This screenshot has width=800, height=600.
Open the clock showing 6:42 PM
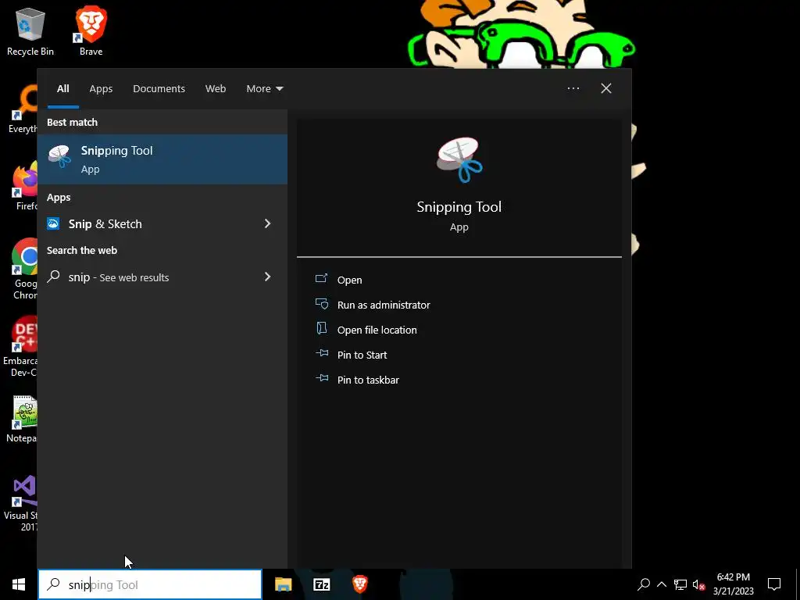click(x=733, y=584)
